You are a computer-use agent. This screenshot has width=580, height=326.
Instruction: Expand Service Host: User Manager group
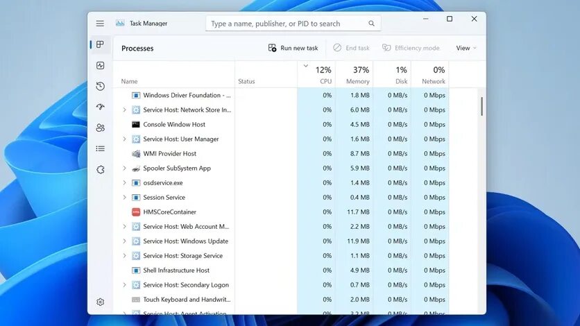[x=124, y=139]
